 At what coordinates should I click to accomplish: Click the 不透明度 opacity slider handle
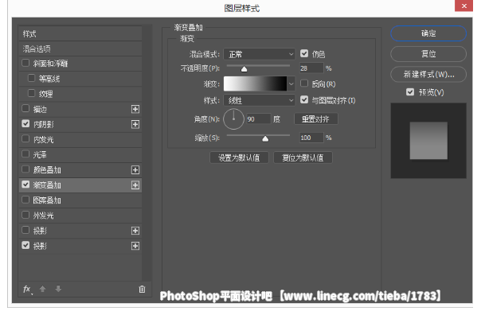click(x=244, y=69)
